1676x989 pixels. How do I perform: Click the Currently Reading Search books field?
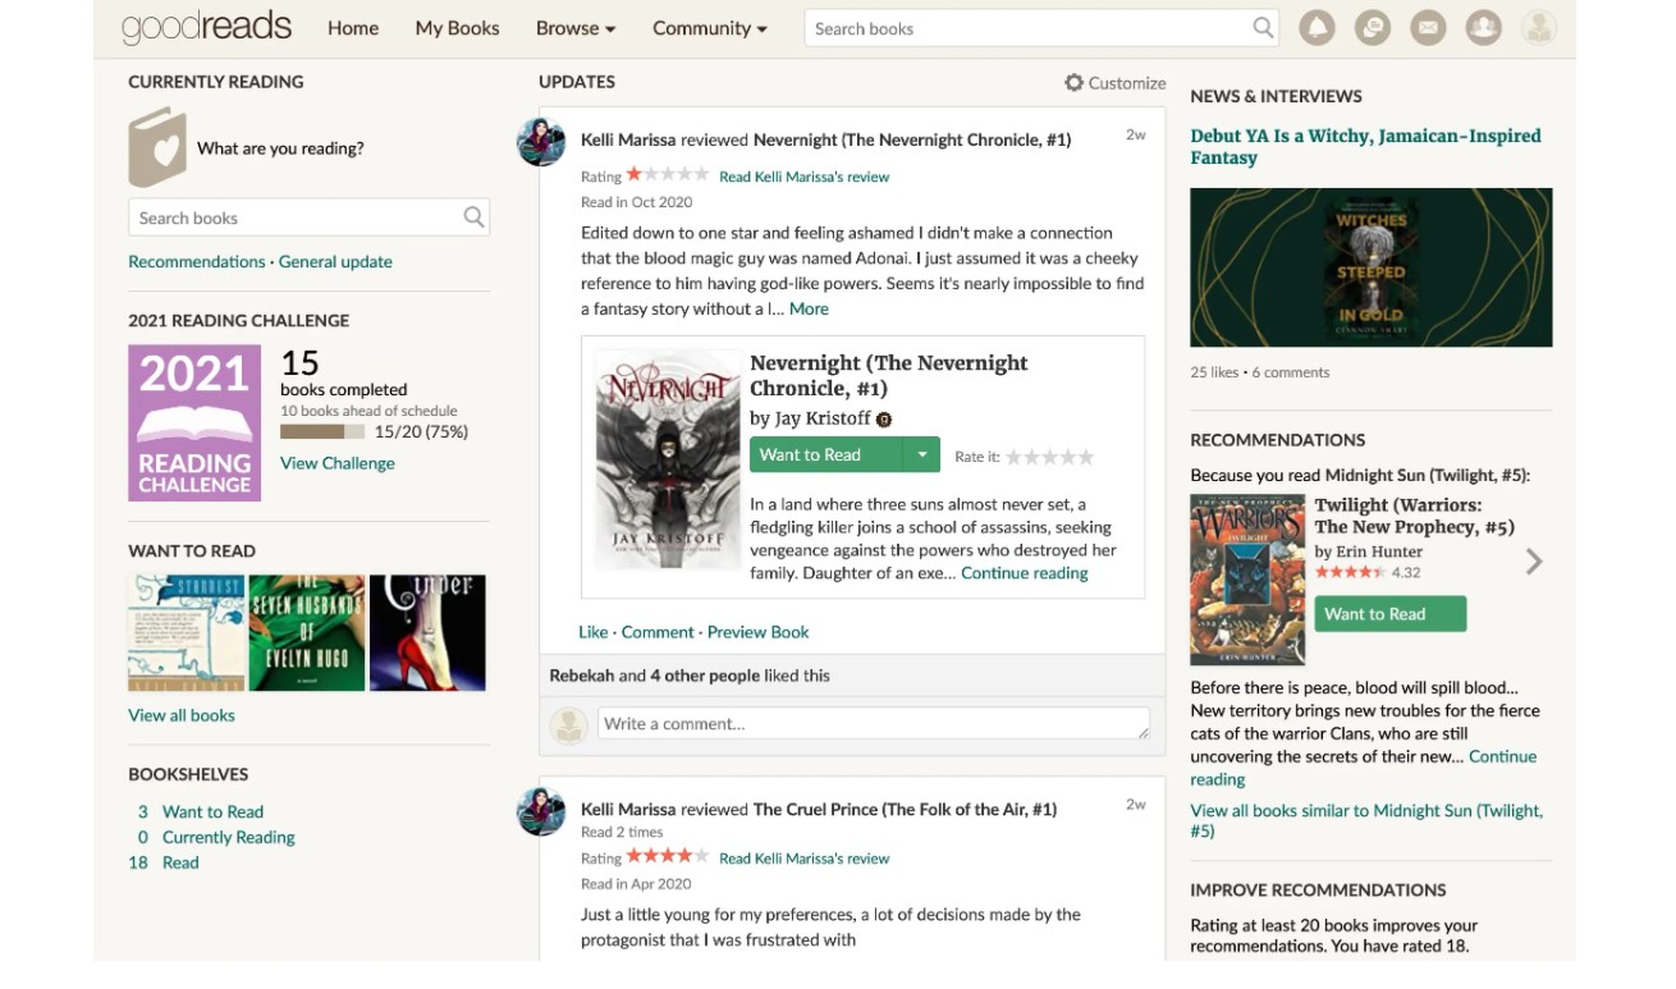(x=309, y=216)
